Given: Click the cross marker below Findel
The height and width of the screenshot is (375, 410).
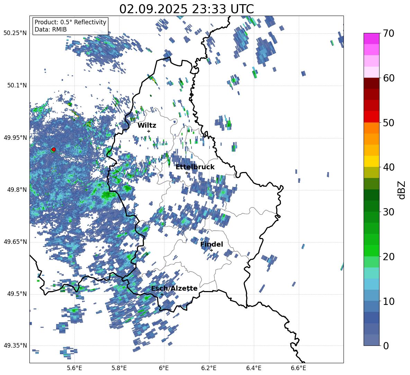Looking at the screenshot, I should (211, 250).
